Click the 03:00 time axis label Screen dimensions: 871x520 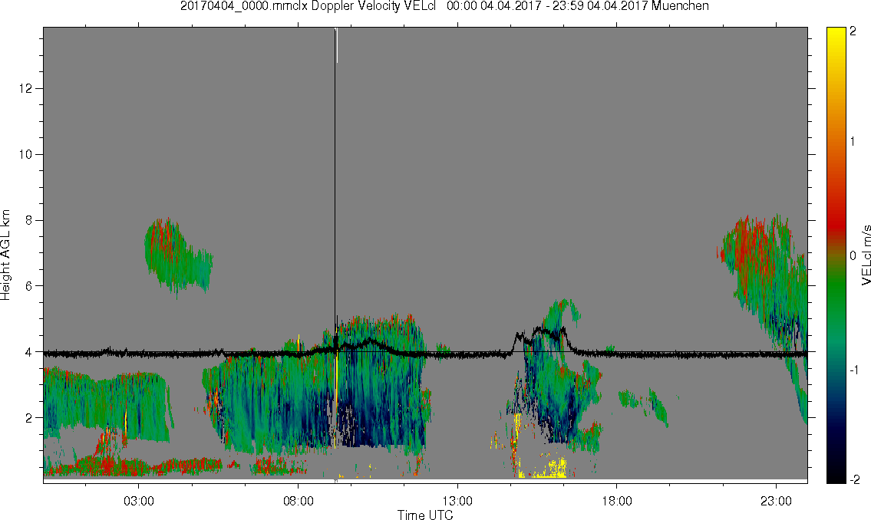(x=138, y=501)
